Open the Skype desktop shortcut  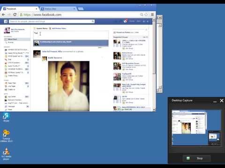[x=6, y=118]
